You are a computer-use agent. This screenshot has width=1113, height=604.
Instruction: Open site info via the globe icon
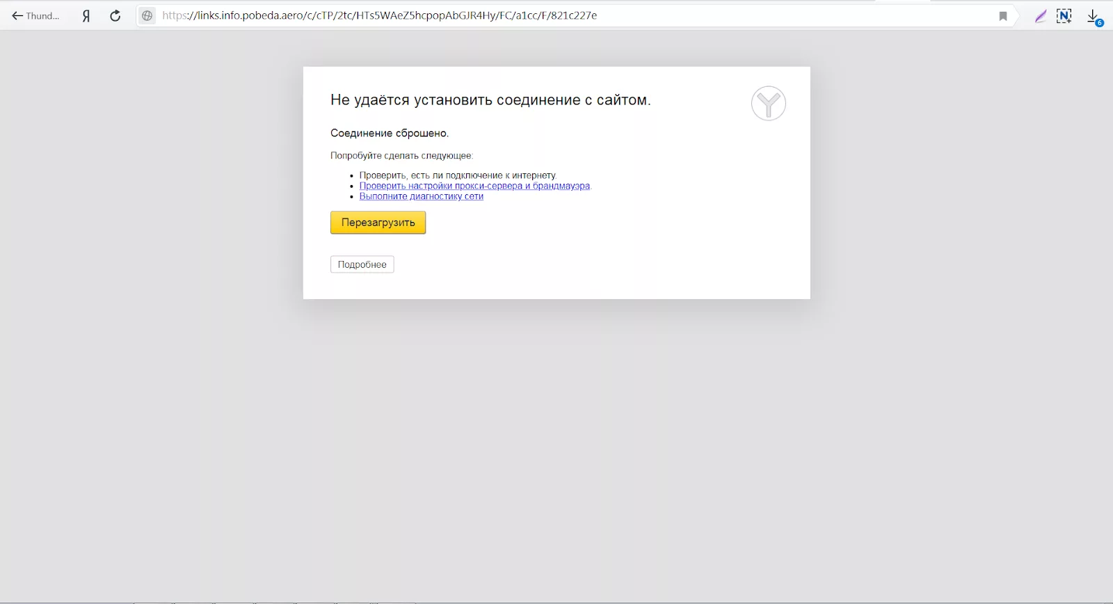147,15
